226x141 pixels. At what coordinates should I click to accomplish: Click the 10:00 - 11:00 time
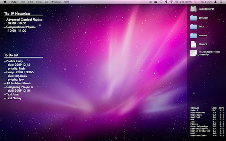tap(17, 31)
